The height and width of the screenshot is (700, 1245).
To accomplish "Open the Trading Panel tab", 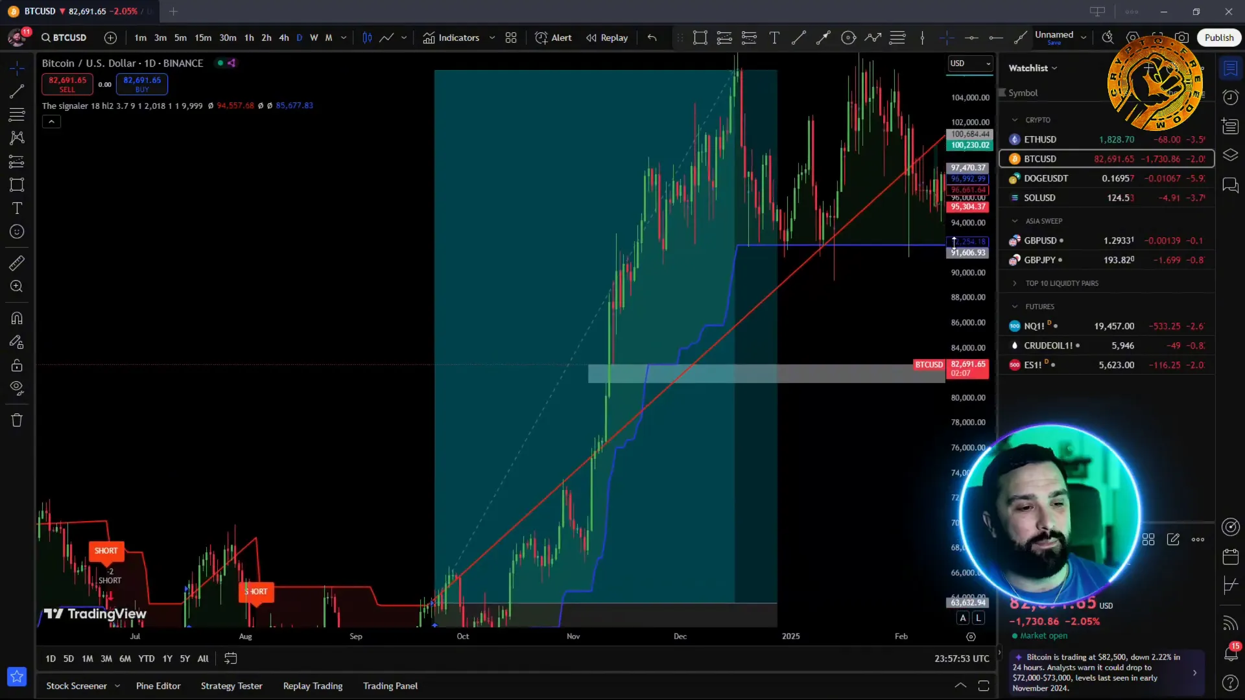I will (x=390, y=686).
